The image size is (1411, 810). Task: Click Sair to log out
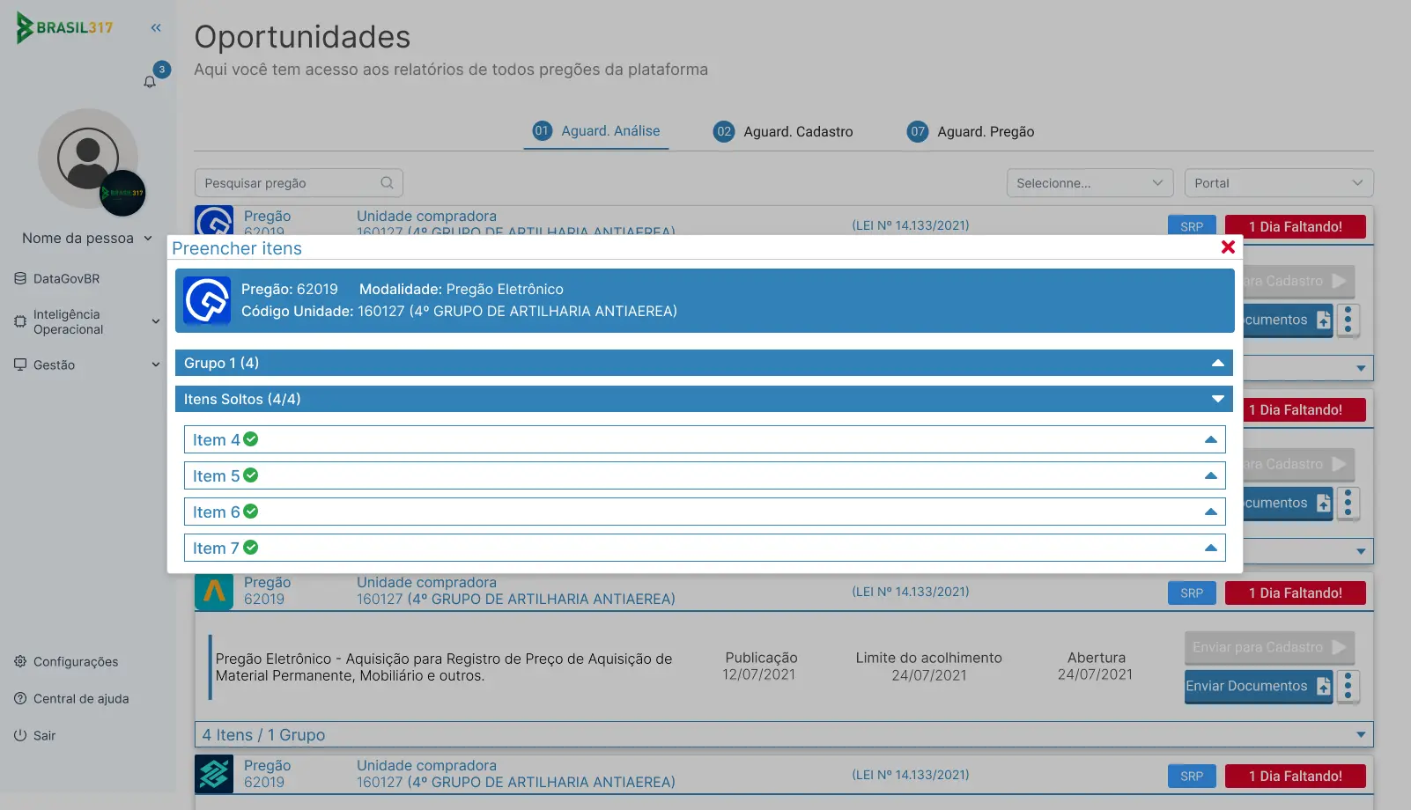(44, 736)
